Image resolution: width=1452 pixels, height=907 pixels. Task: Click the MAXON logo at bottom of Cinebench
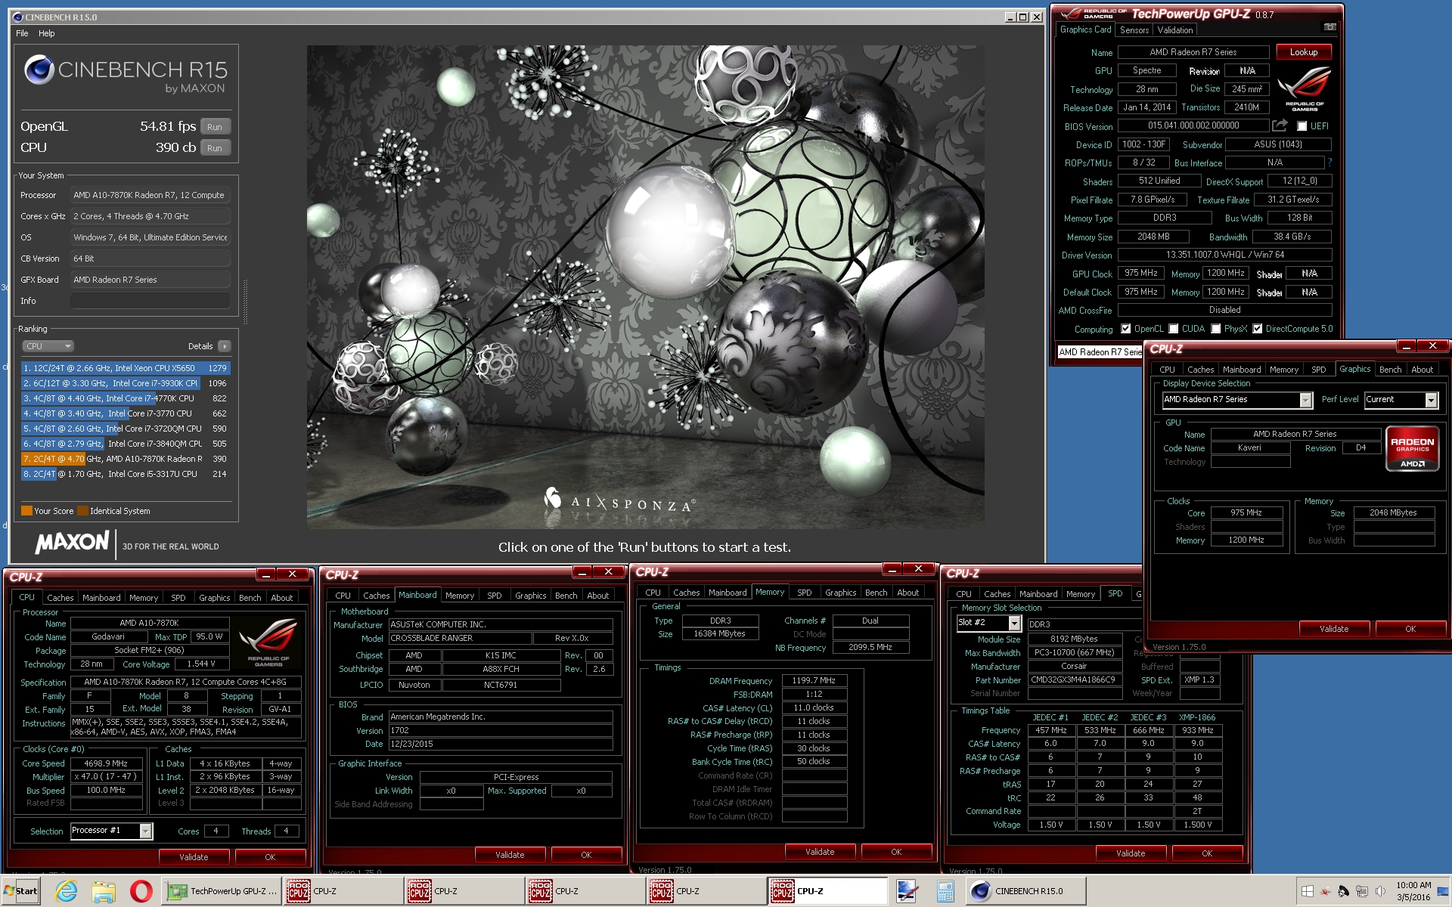[x=73, y=542]
